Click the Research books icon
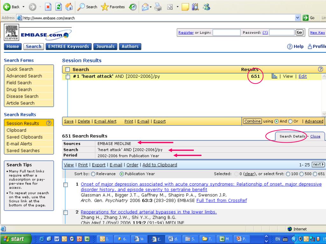The width and height of the screenshot is (326, 244). tap(195, 7)
